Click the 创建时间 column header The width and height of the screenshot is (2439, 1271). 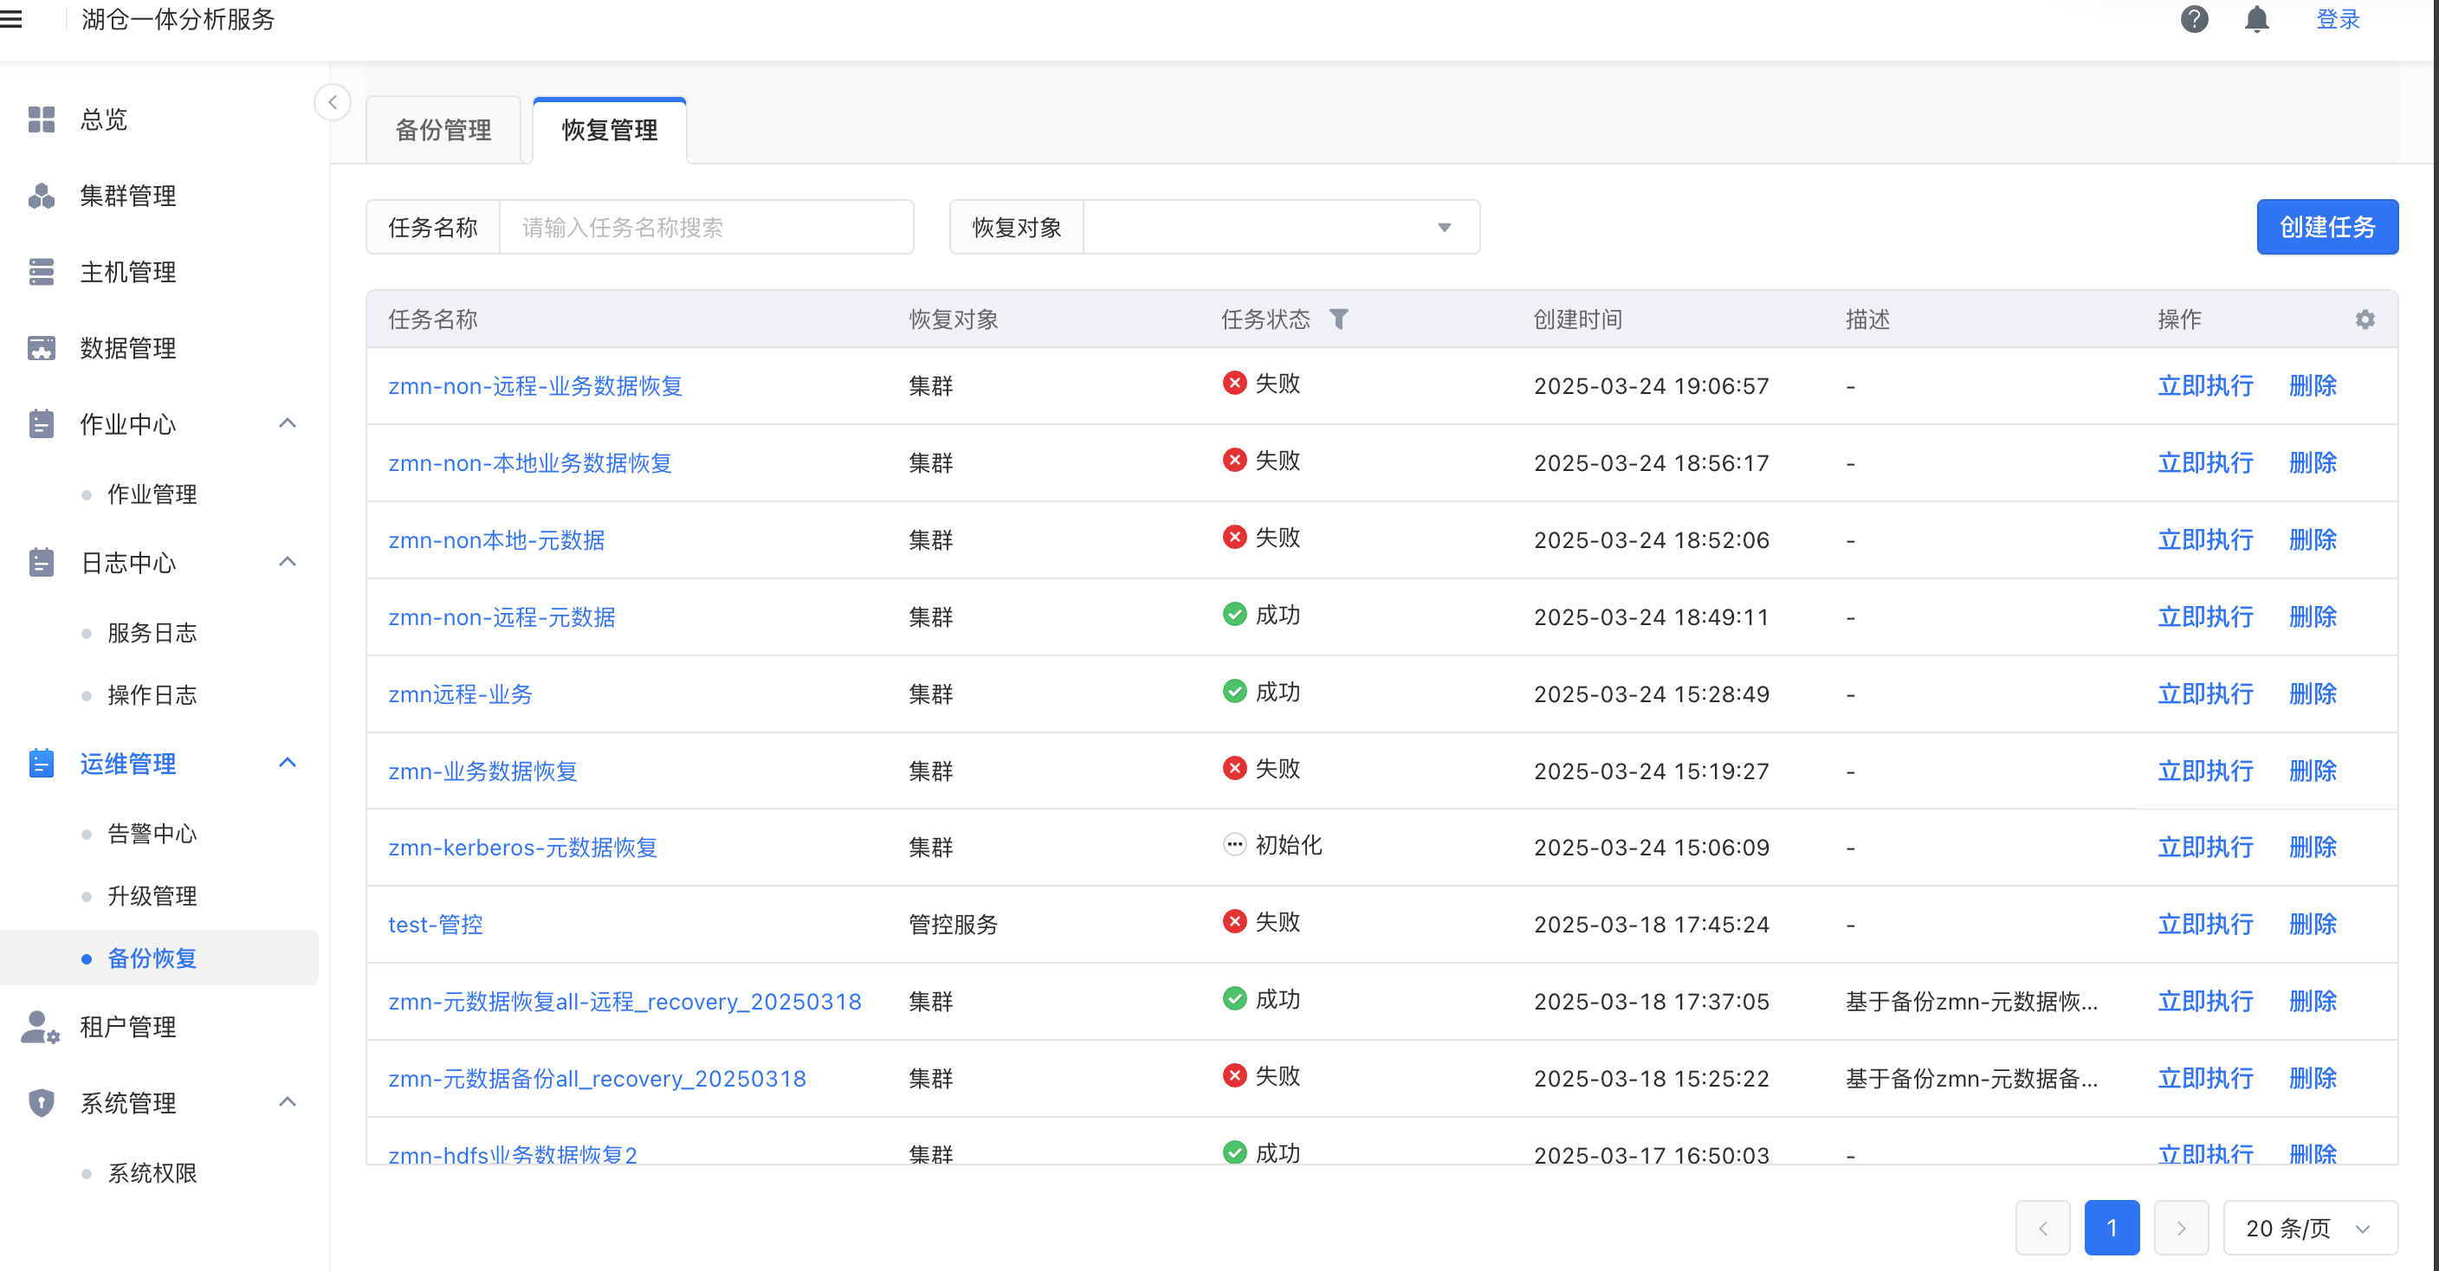point(1577,319)
